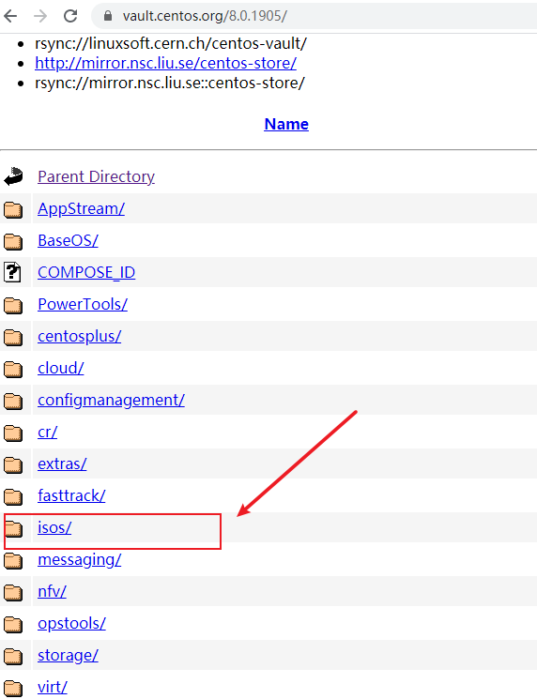Click the folder icon beside configmanagement/
The width and height of the screenshot is (537, 699).
click(x=13, y=401)
